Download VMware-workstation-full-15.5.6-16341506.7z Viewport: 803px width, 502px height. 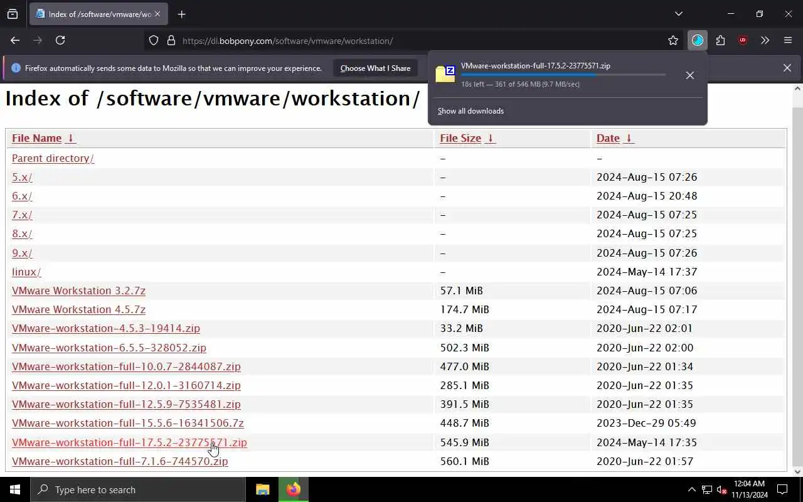(x=128, y=423)
